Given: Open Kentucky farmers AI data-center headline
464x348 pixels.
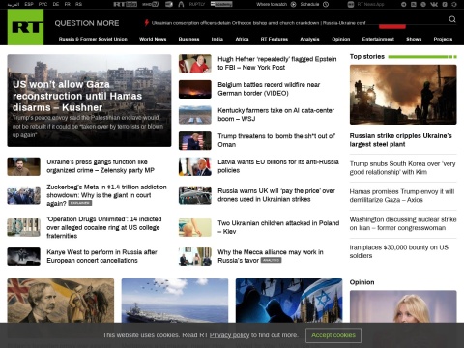Looking at the screenshot, I should pos(275,115).
